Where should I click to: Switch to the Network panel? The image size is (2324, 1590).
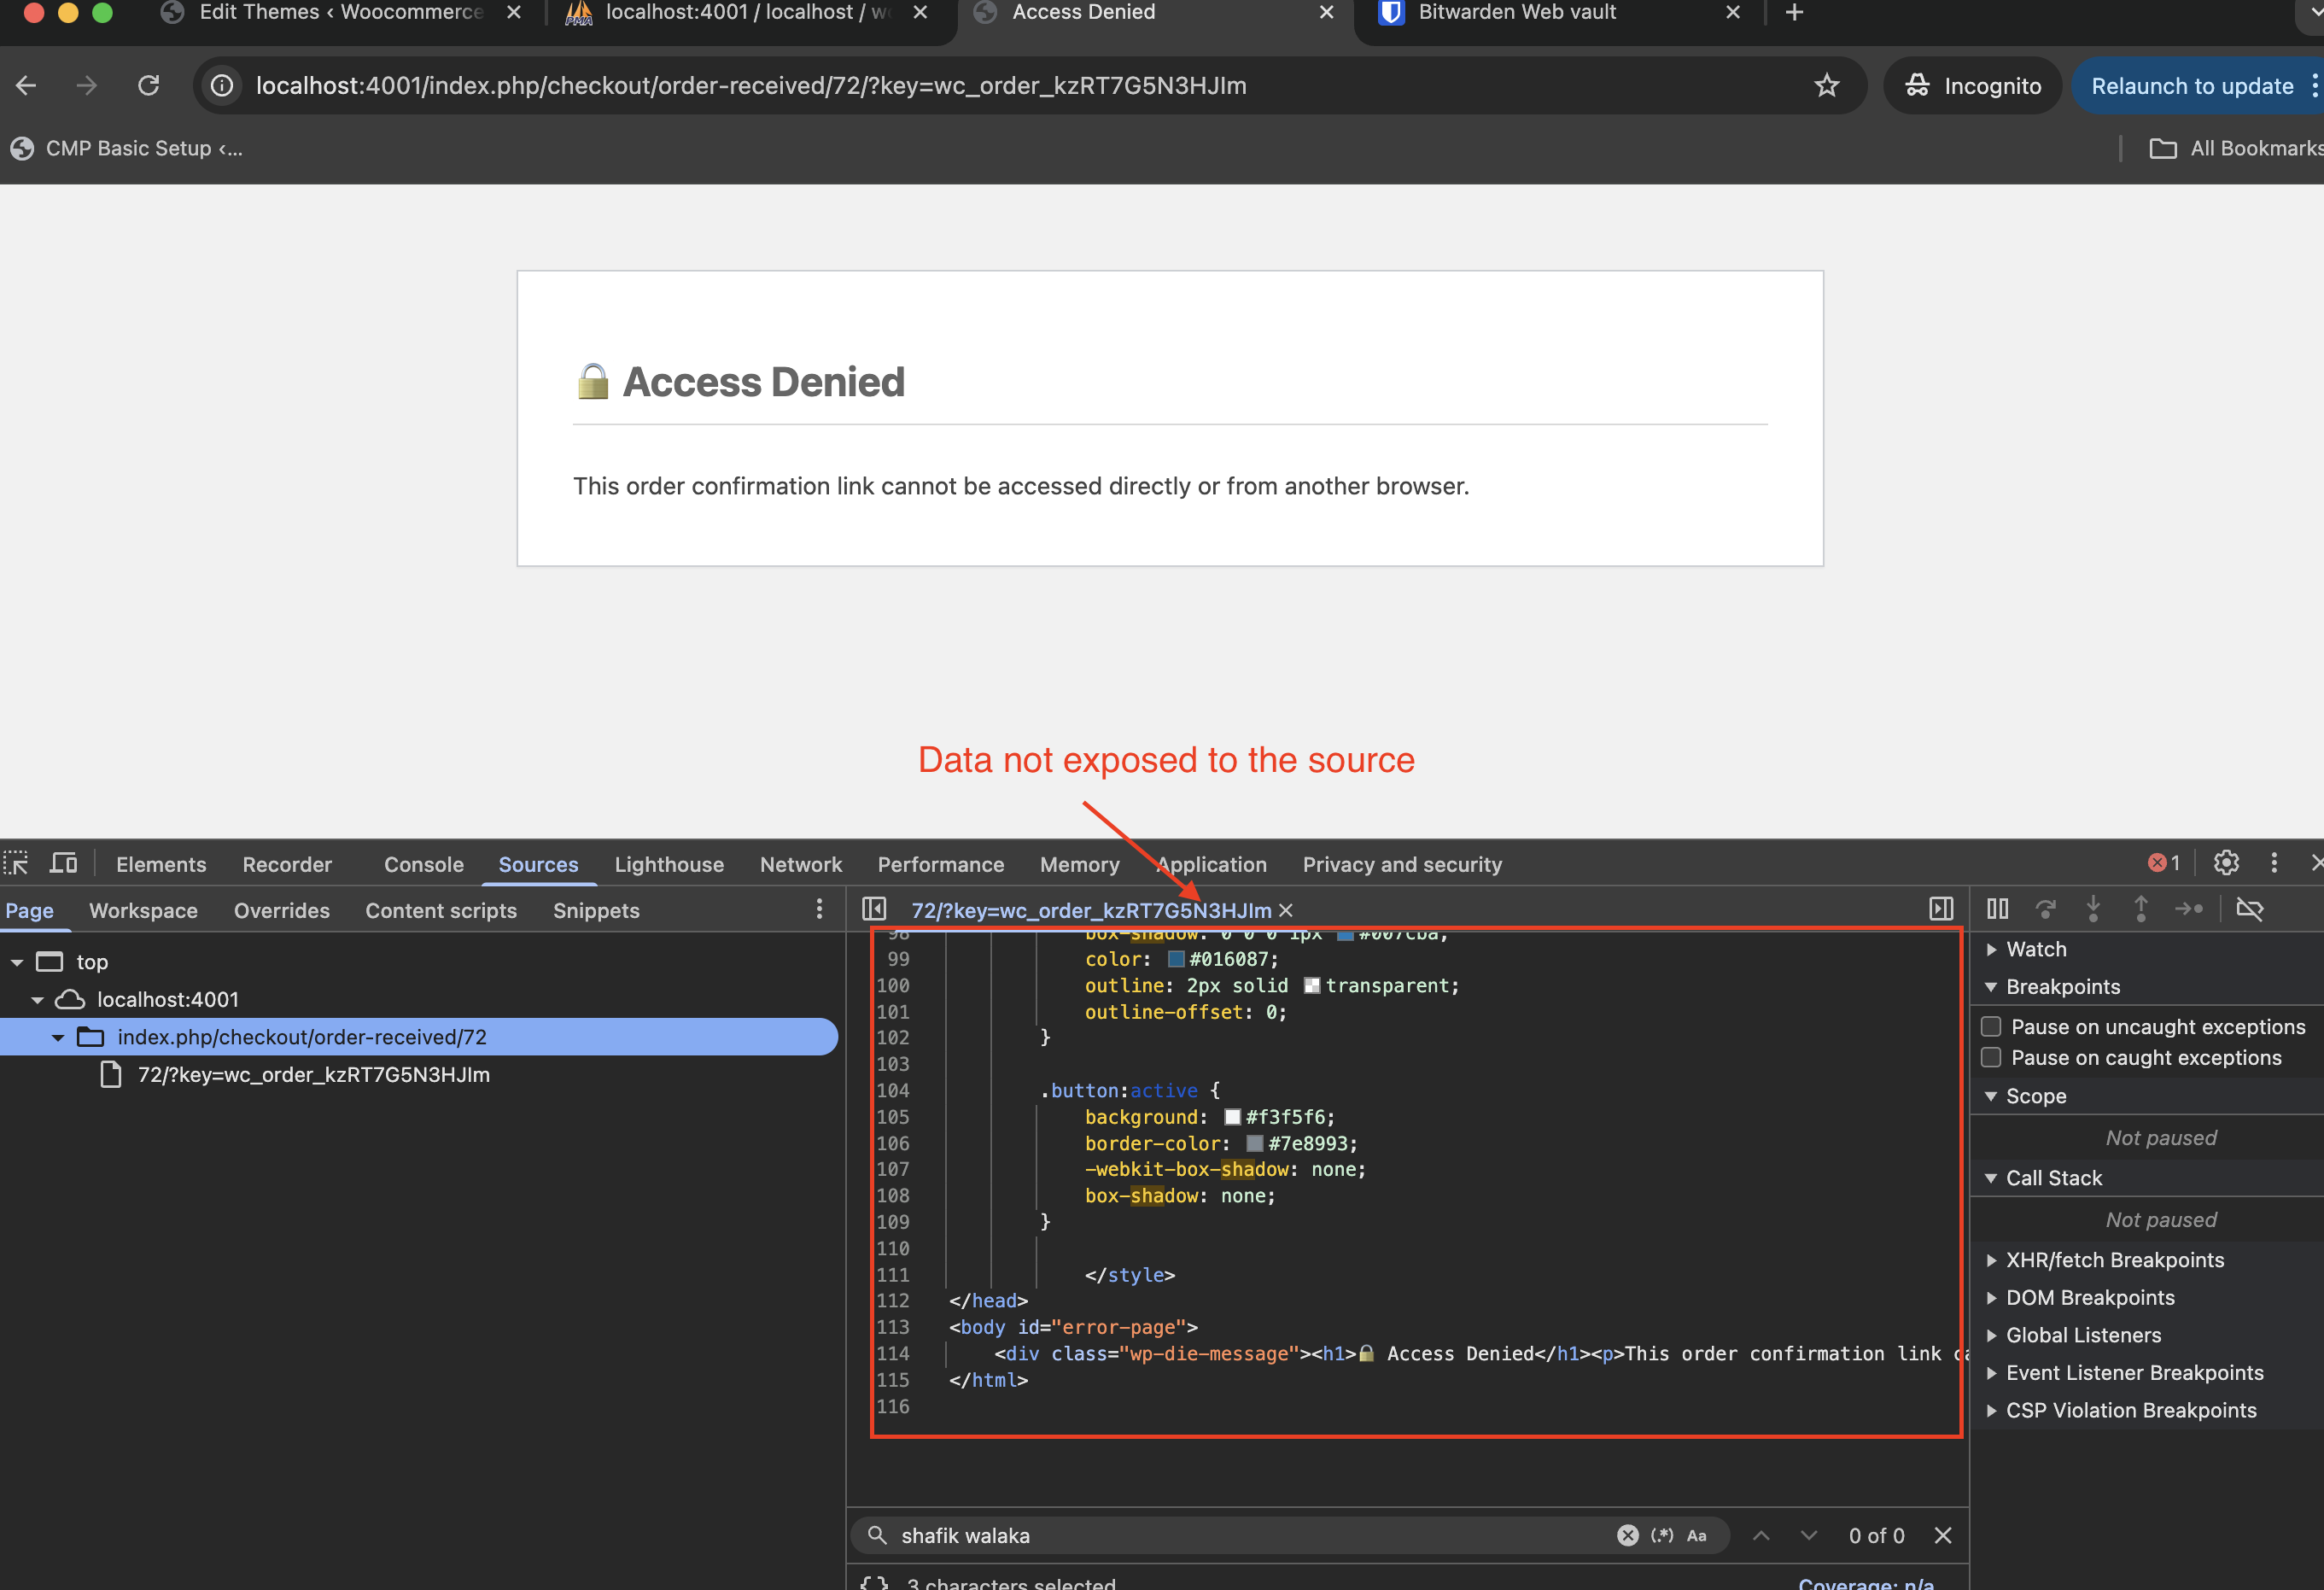[x=800, y=864]
